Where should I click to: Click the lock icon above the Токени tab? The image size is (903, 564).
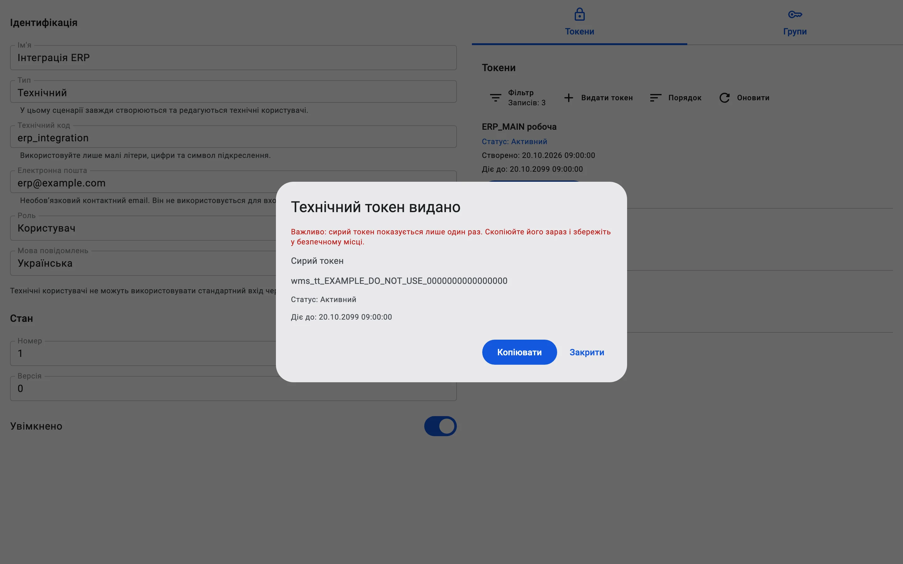click(579, 14)
